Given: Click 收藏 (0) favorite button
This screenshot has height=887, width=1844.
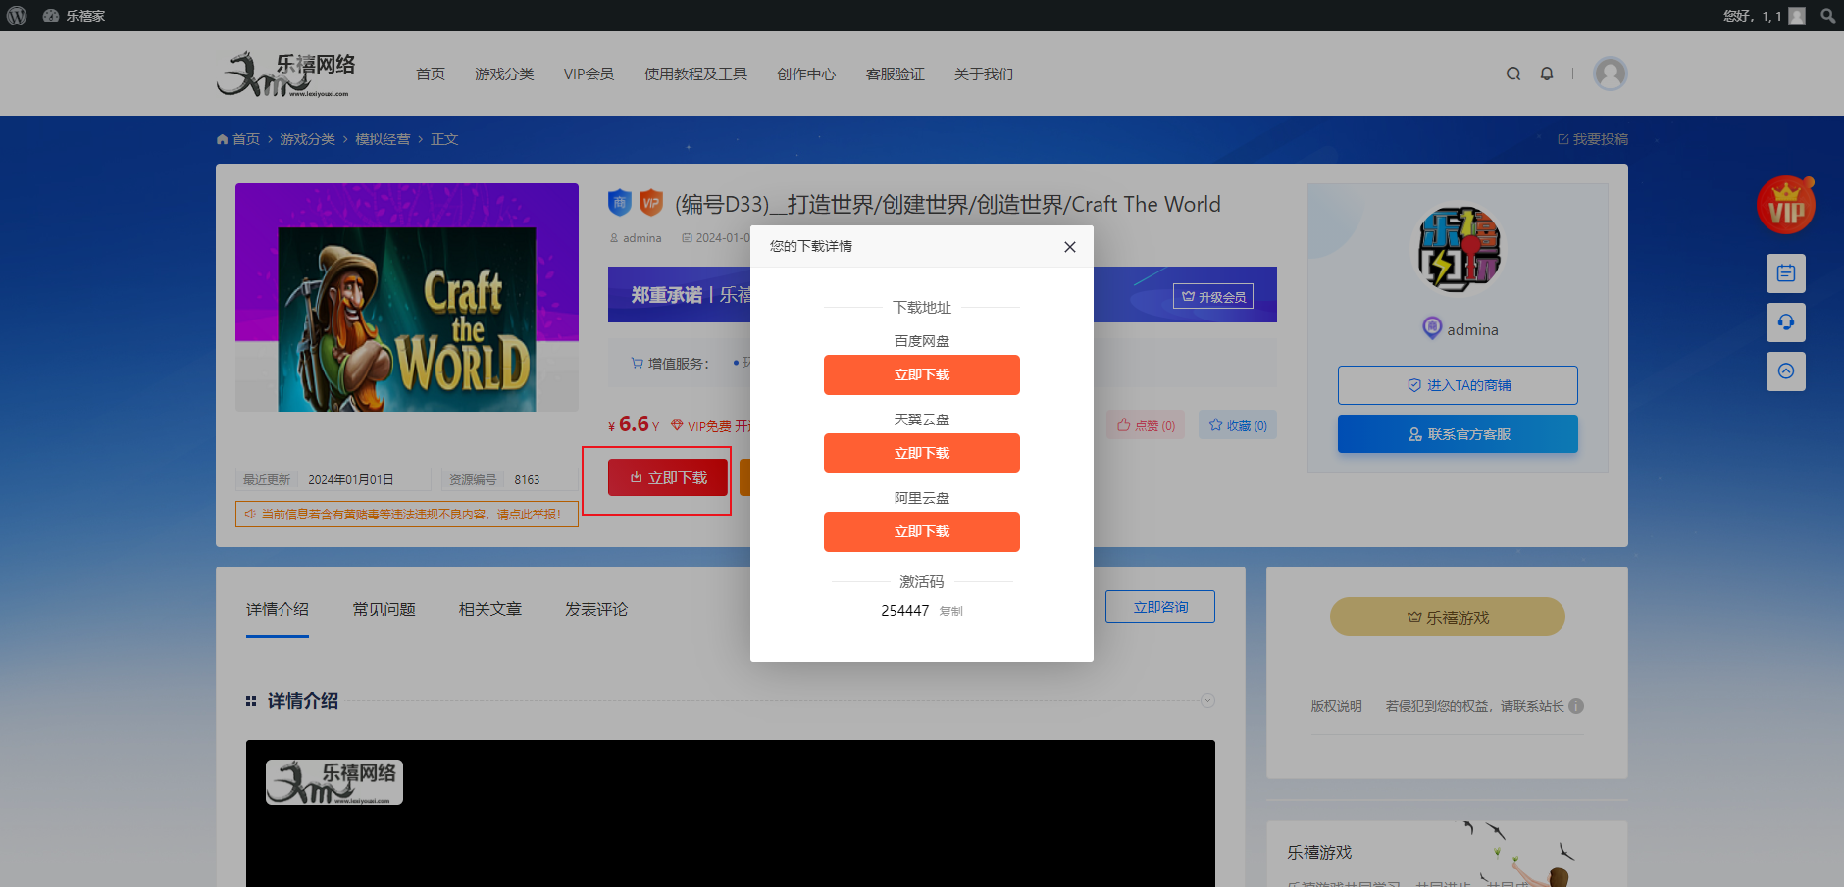Looking at the screenshot, I should (1238, 425).
